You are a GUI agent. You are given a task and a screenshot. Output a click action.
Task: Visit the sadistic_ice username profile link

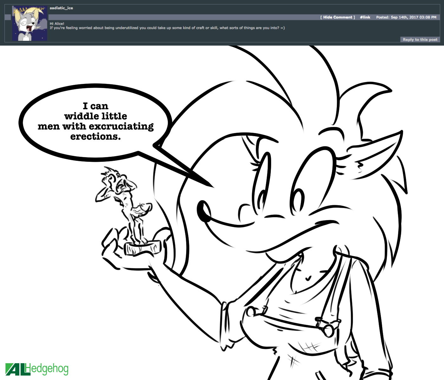61,8
